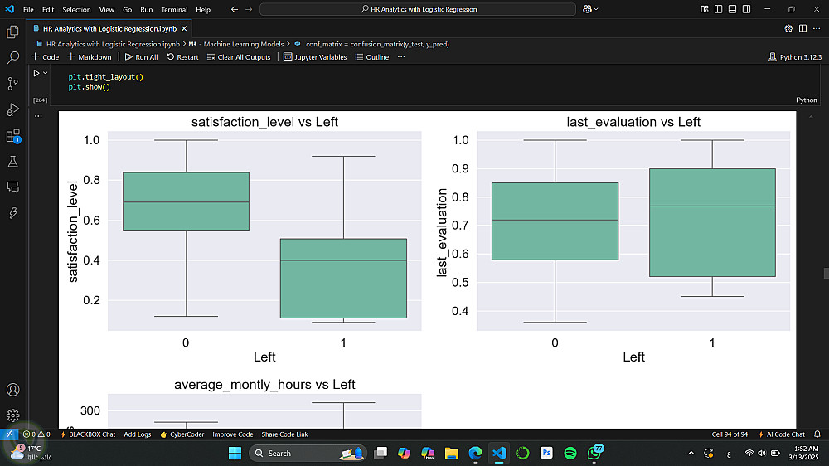Click Add Logs in status bar
Screen dimensions: 829x466
click(x=138, y=434)
